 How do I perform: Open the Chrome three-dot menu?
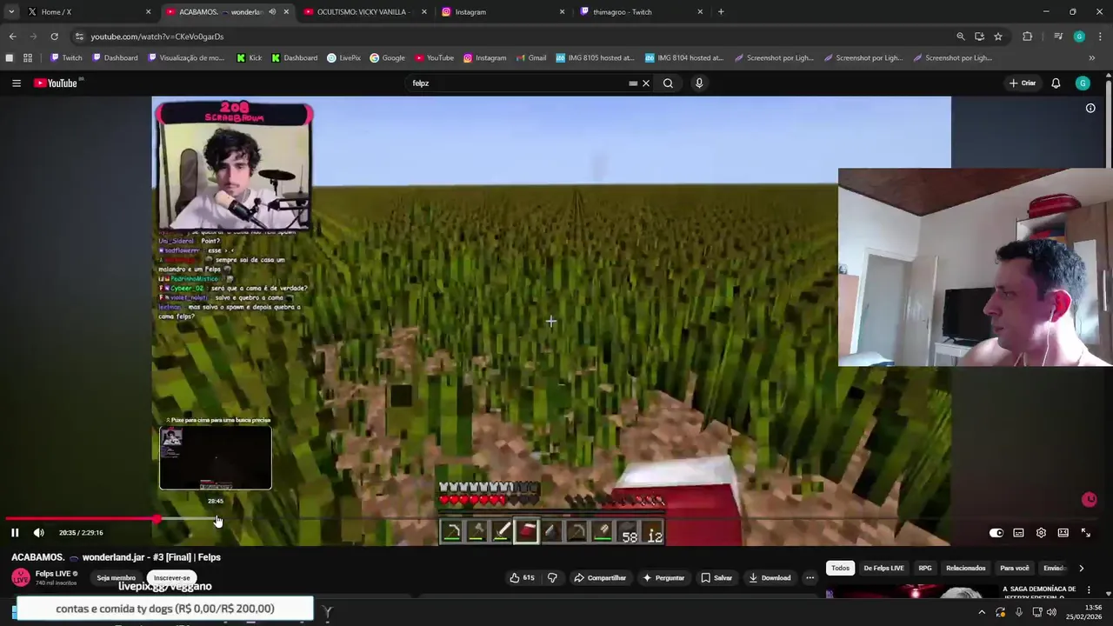pos(1101,37)
